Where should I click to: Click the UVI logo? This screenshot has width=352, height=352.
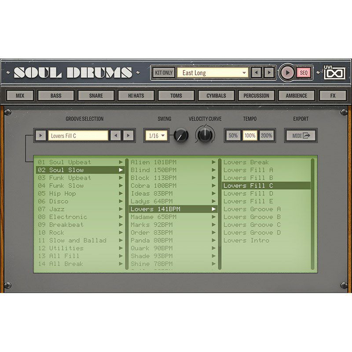point(334,72)
